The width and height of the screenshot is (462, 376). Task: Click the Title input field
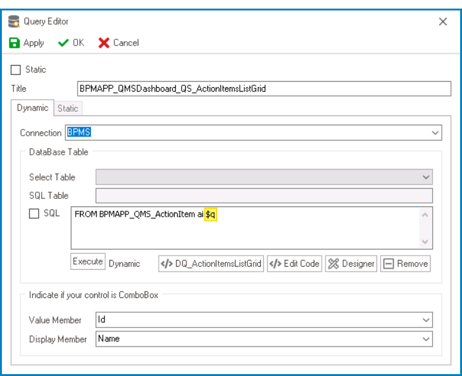tap(264, 88)
